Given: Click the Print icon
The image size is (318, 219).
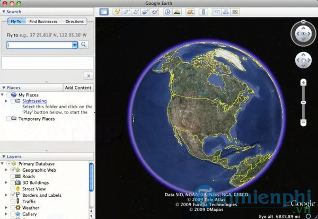Looking at the screenshot, I should tap(226, 12).
